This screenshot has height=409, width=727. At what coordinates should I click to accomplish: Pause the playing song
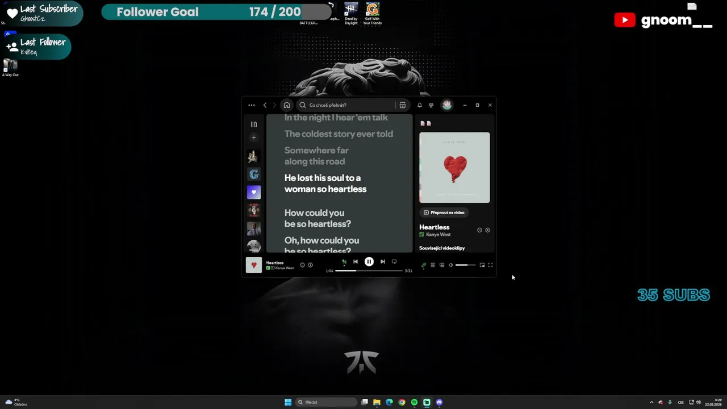pos(369,262)
